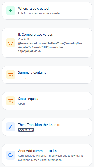The height and width of the screenshot is (167, 94).
Task: Click the 'Rule is run when an issue is created' description
Action: 40,14
